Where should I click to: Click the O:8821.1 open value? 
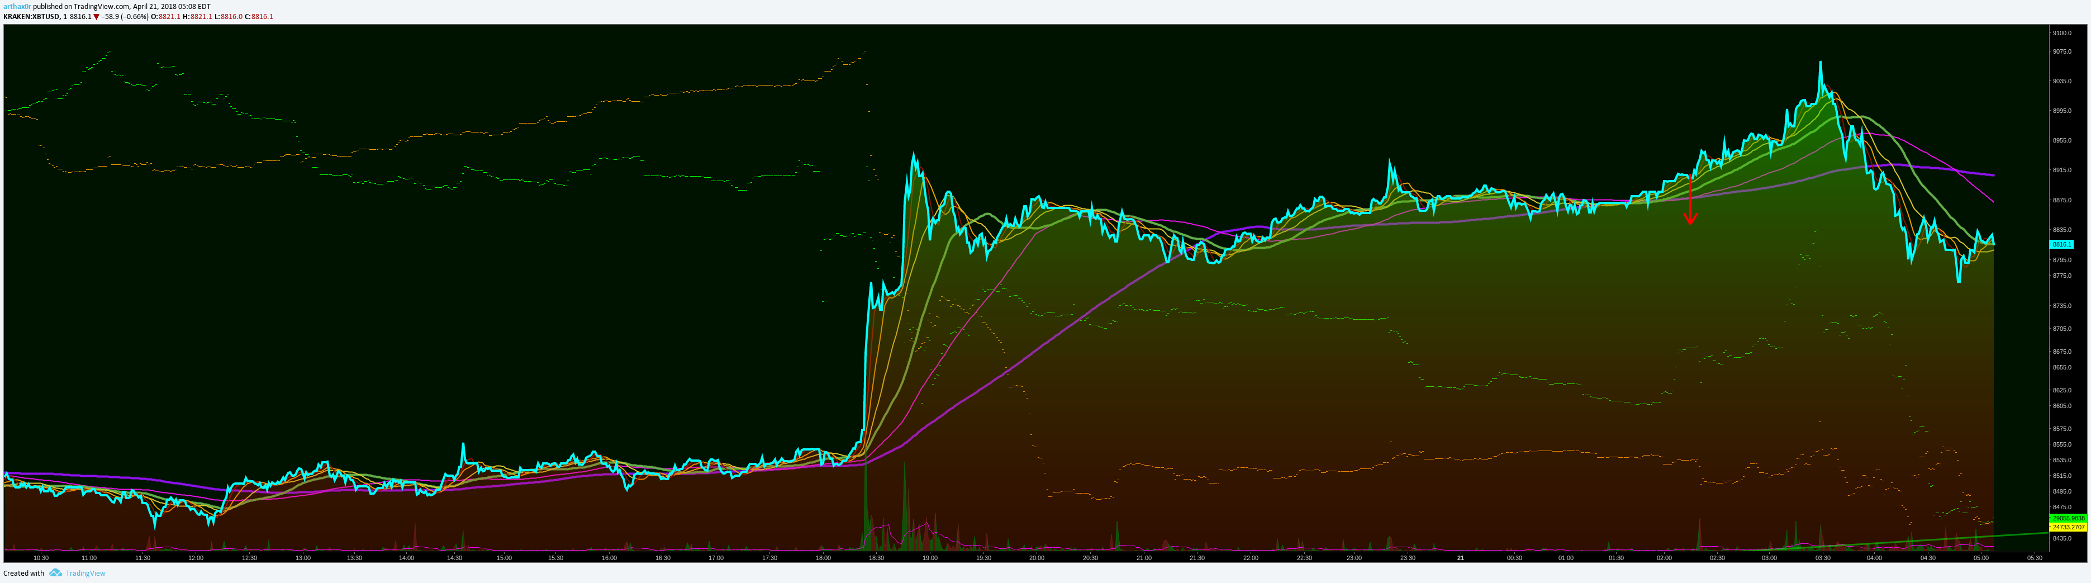165,17
